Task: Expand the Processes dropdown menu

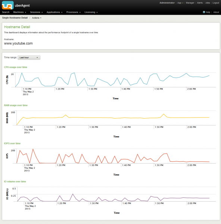Action: 74,12
